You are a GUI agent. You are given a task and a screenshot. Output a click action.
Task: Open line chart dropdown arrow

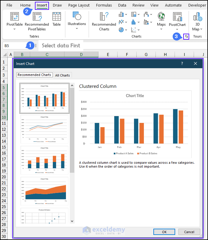pyautogui.click(x=126, y=22)
